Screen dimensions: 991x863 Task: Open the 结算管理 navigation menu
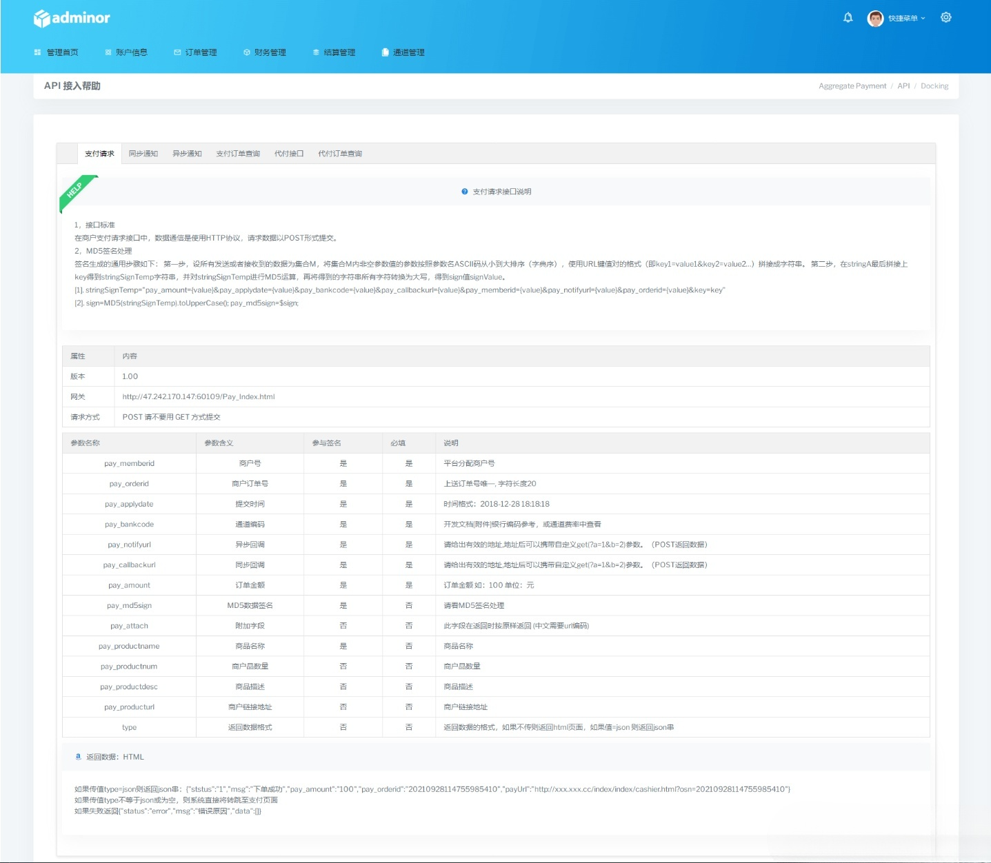pos(334,52)
